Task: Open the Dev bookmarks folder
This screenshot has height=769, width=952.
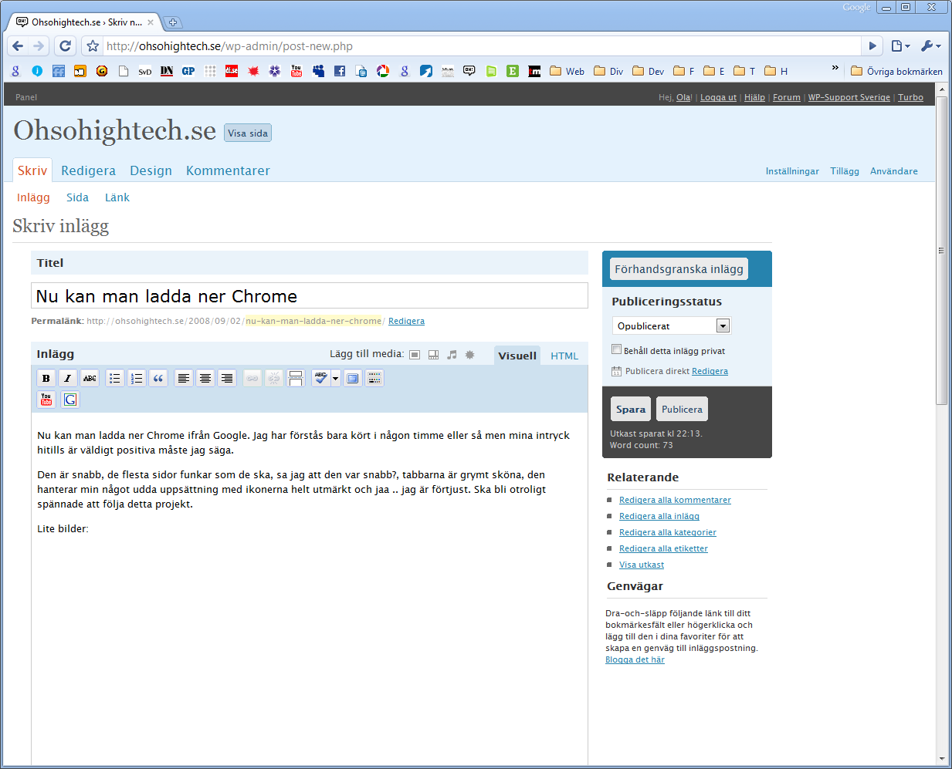Action: coord(648,71)
